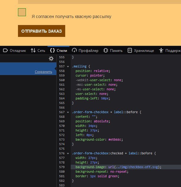Click the newsletter consent label text

(x=71, y=16)
